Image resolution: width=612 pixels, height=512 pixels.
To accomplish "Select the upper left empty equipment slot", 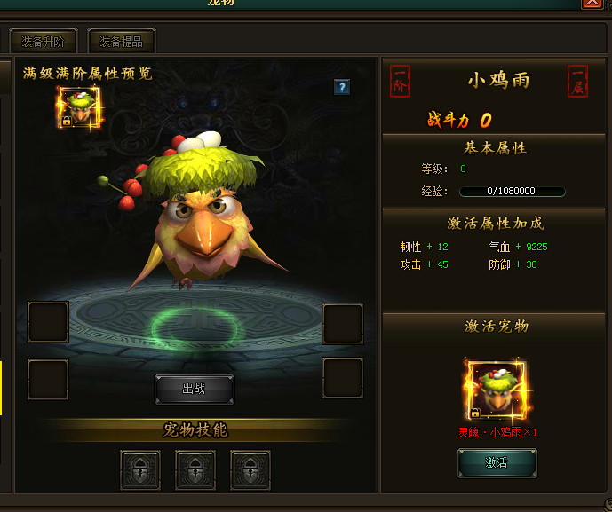I will (x=48, y=322).
